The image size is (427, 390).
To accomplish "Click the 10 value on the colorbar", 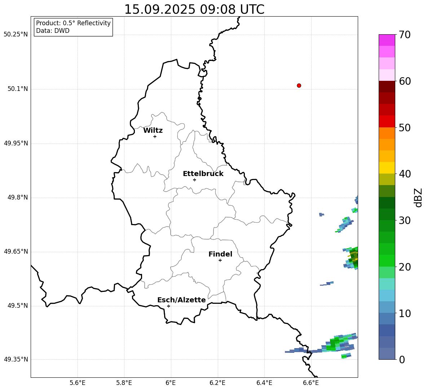I will tap(405, 313).
